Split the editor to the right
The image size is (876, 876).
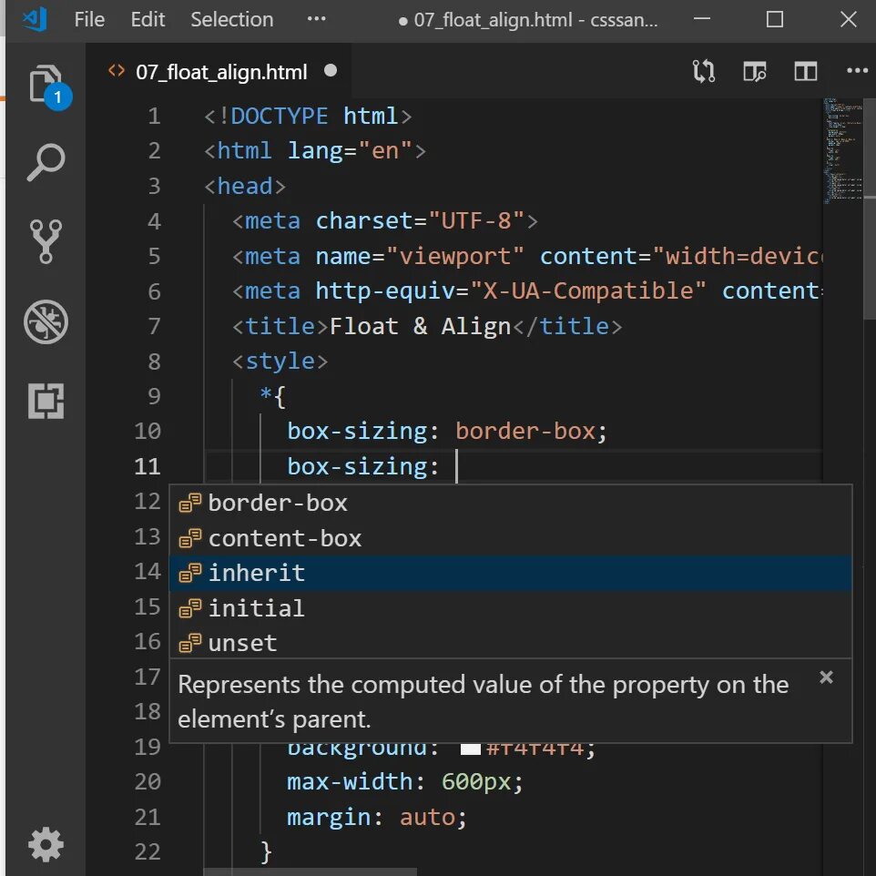tap(806, 72)
